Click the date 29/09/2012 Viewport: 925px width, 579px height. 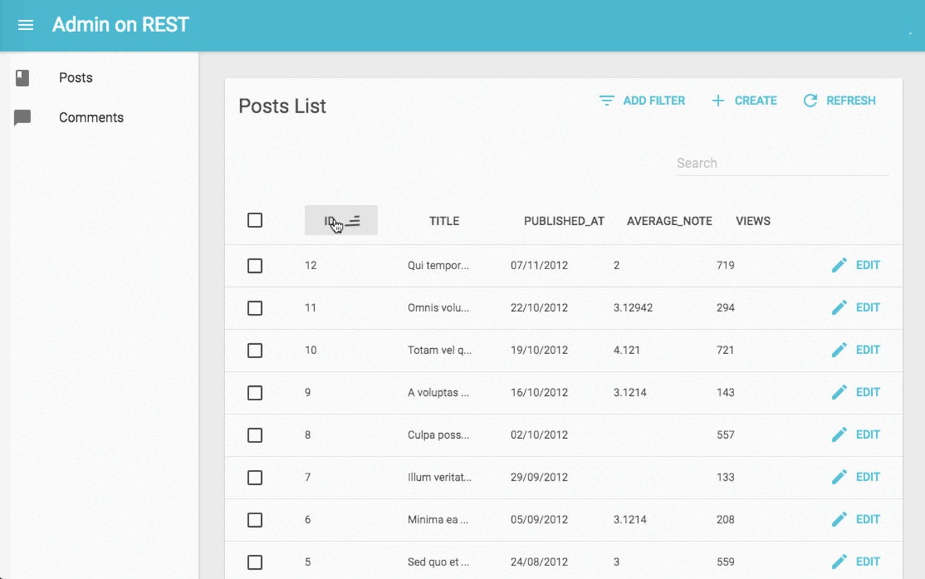pos(539,477)
